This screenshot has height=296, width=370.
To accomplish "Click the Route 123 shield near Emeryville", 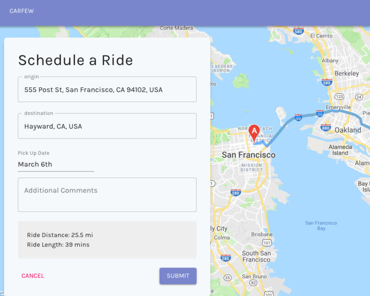I will coord(340,97).
